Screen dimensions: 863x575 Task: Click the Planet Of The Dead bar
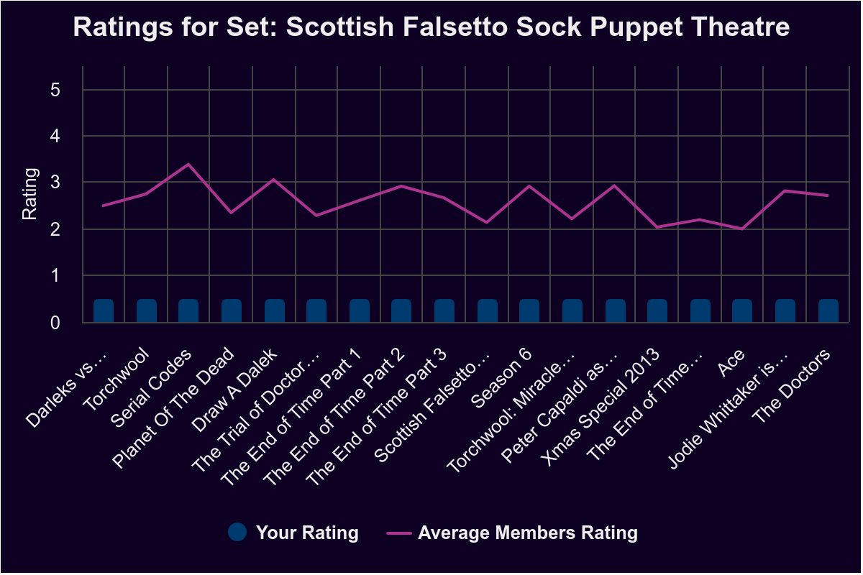tap(232, 310)
